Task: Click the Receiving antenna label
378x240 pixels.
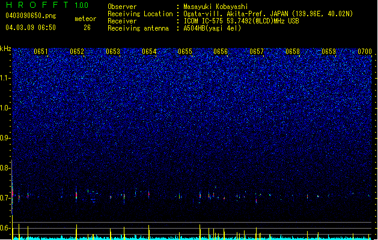Action: point(138,28)
